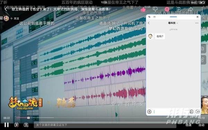
Task: Click the elapsed time 00:22
Action: click(x=7, y=118)
